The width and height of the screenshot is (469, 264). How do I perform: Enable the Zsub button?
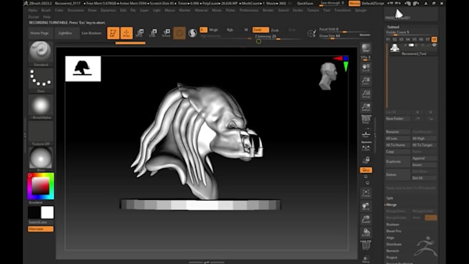pos(275,30)
